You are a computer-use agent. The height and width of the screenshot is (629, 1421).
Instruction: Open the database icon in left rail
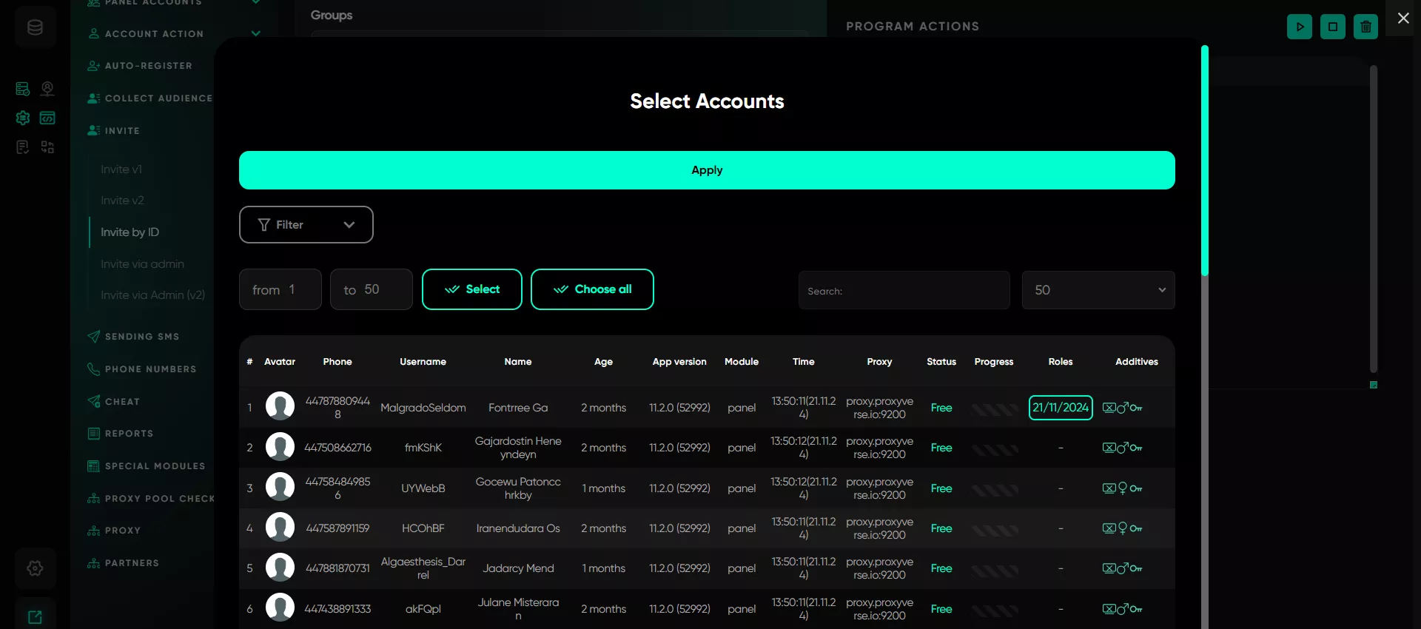pos(35,27)
